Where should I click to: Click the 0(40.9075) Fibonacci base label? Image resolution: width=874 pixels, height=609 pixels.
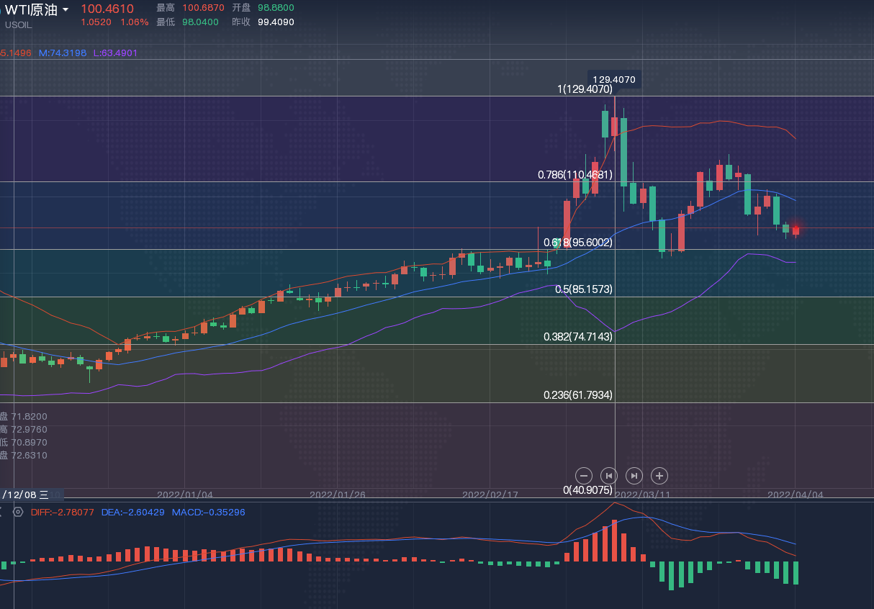[x=587, y=490]
